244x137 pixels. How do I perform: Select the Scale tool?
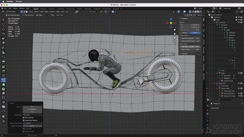pyautogui.click(x=3, y=38)
